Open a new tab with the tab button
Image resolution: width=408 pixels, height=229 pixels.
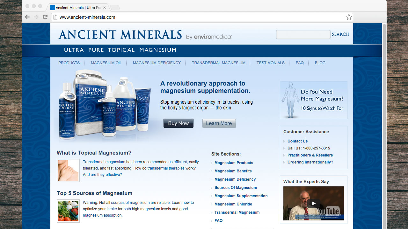tap(115, 8)
